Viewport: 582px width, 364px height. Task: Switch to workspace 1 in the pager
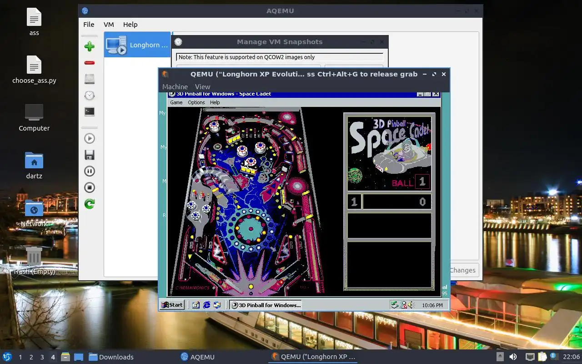(x=20, y=357)
